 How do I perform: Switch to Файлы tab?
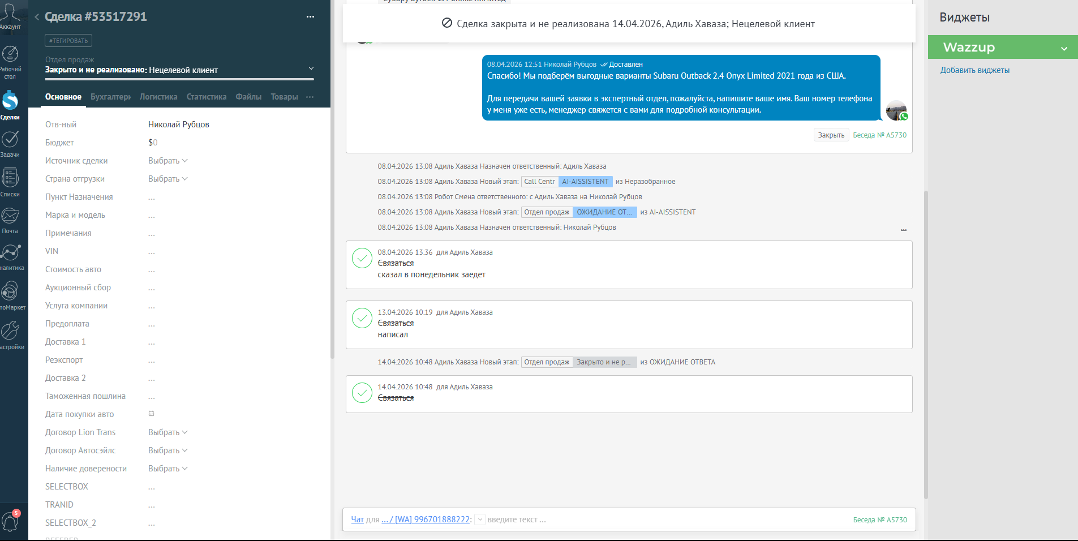coord(248,97)
